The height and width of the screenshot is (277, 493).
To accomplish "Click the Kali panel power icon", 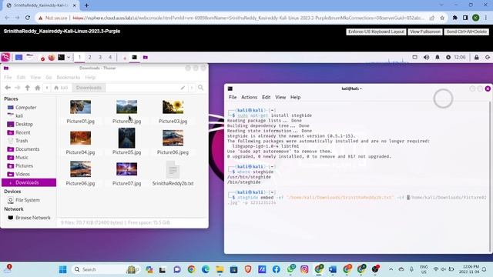I will click(x=488, y=57).
